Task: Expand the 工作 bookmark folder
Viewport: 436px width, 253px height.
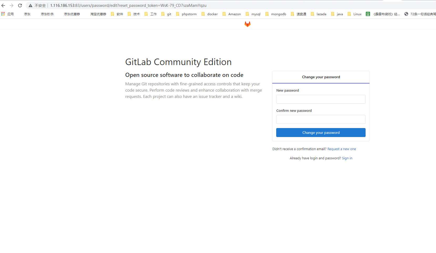Action: click(x=151, y=14)
